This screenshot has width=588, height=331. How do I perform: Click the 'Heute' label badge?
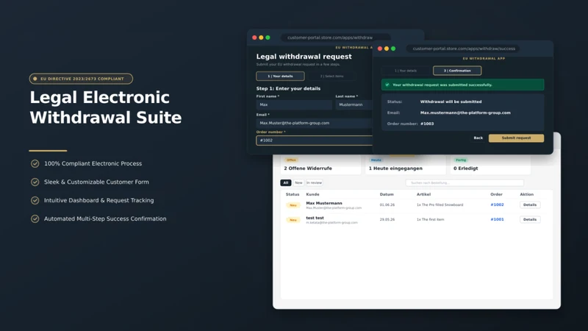(x=376, y=160)
